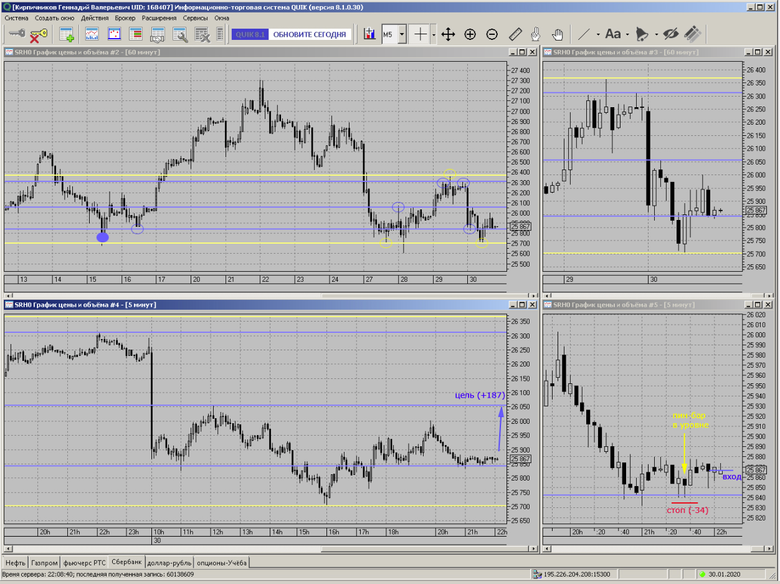This screenshot has width=780, height=584.
Task: Switch to the опционы-Учёба tab
Action: click(222, 563)
